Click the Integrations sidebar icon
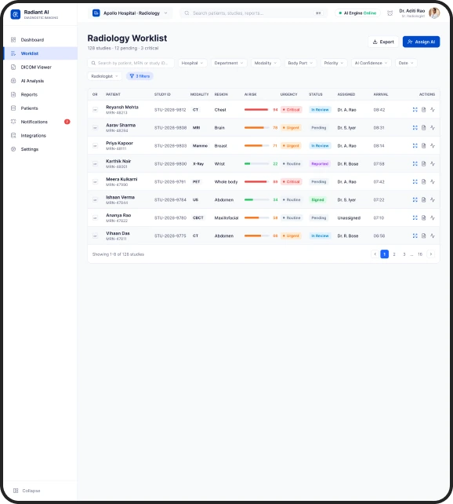Viewport: 453px width, 504px height. click(x=13, y=135)
